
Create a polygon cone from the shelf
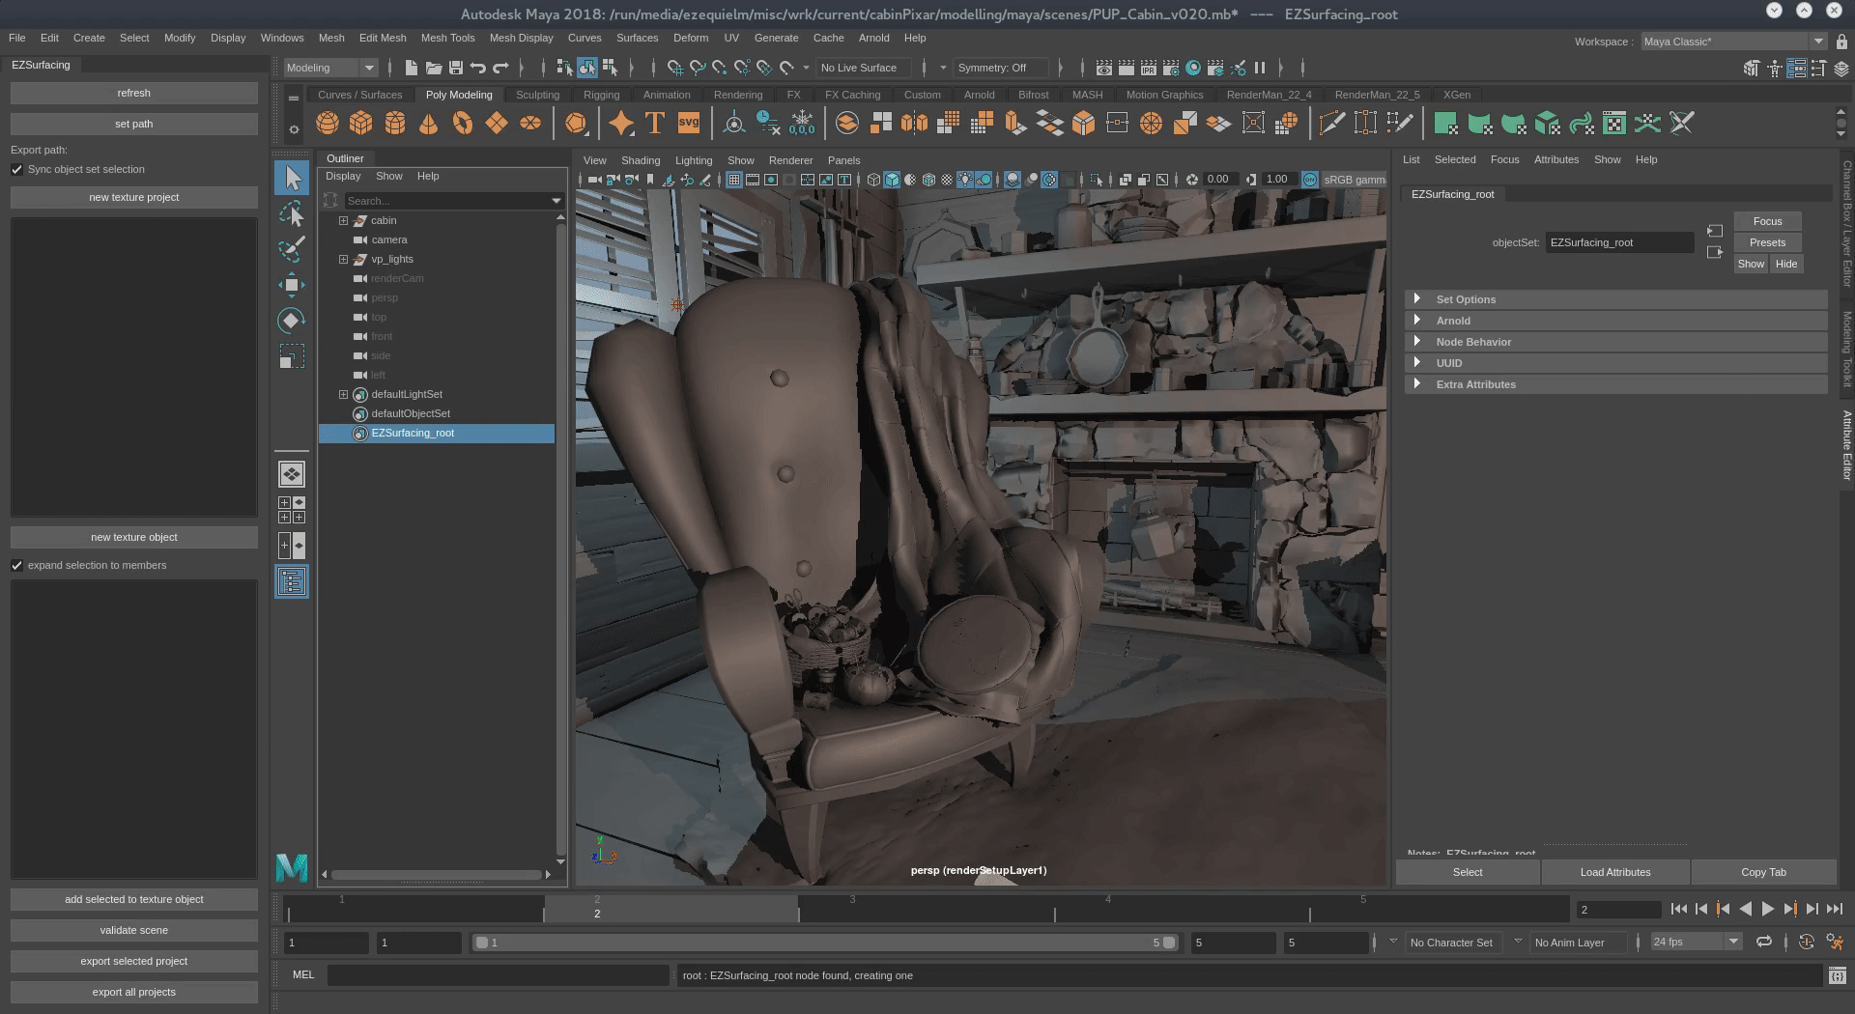429,123
